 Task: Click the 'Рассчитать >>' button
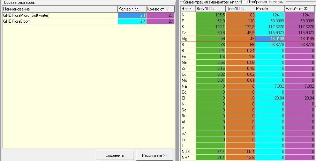coord(155,155)
